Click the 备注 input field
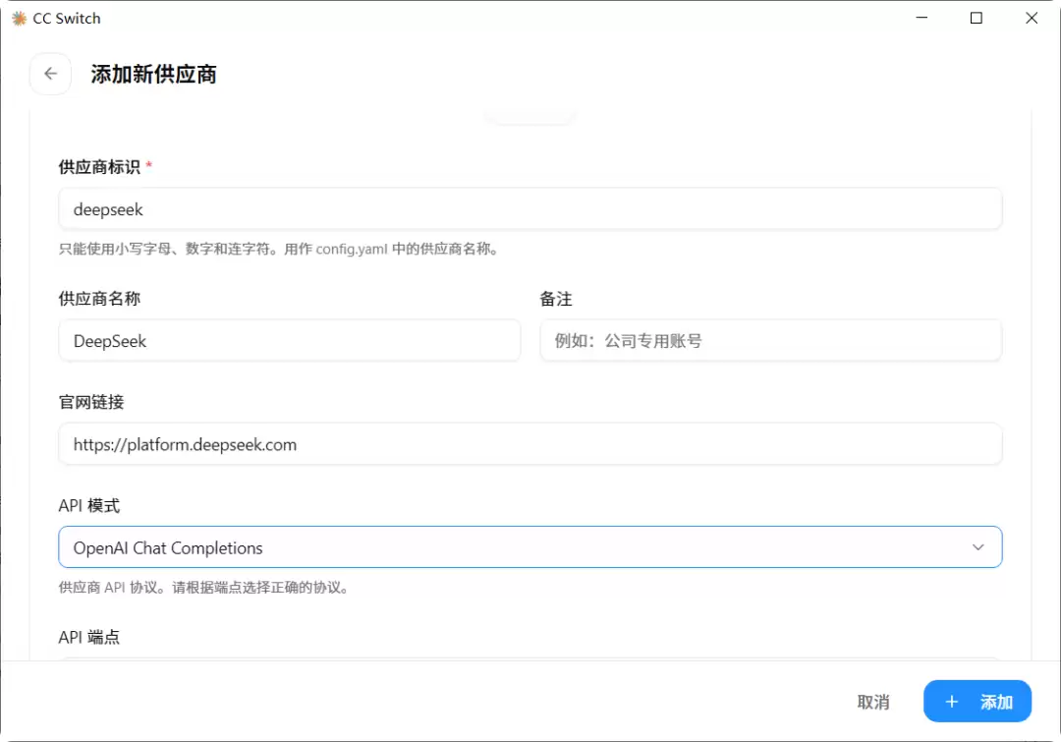The width and height of the screenshot is (1061, 742). click(x=771, y=341)
